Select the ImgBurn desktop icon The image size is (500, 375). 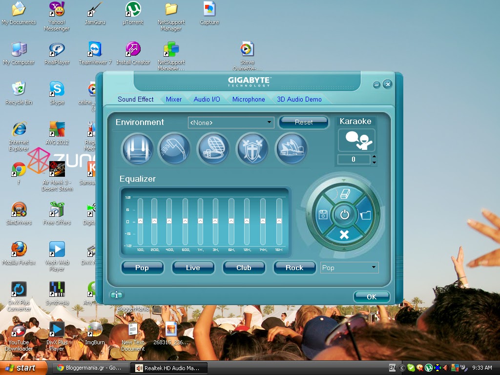(95, 333)
